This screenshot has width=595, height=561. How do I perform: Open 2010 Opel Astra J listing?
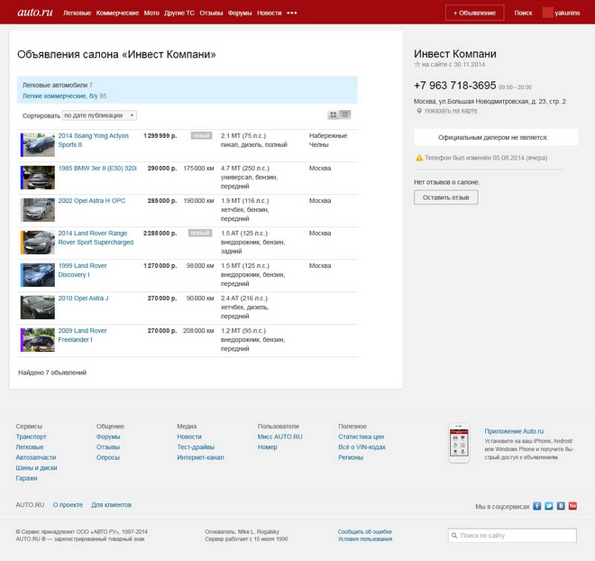pyautogui.click(x=83, y=299)
